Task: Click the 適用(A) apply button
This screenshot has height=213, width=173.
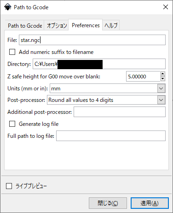Action: [x=150, y=203]
